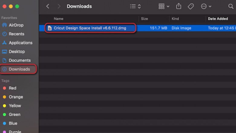Sort by the Name column header
Image resolution: width=236 pixels, height=133 pixels.
pyautogui.click(x=59, y=19)
